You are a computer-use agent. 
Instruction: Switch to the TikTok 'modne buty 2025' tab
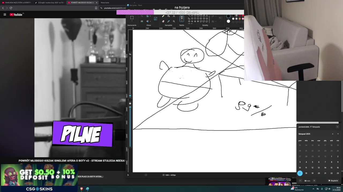(x=49, y=2)
